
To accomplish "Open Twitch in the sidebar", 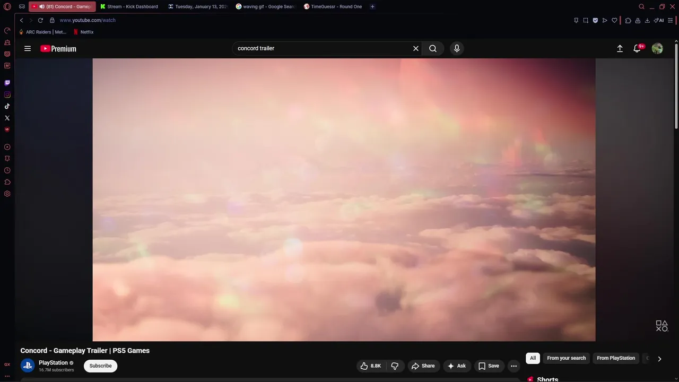I will pyautogui.click(x=7, y=83).
